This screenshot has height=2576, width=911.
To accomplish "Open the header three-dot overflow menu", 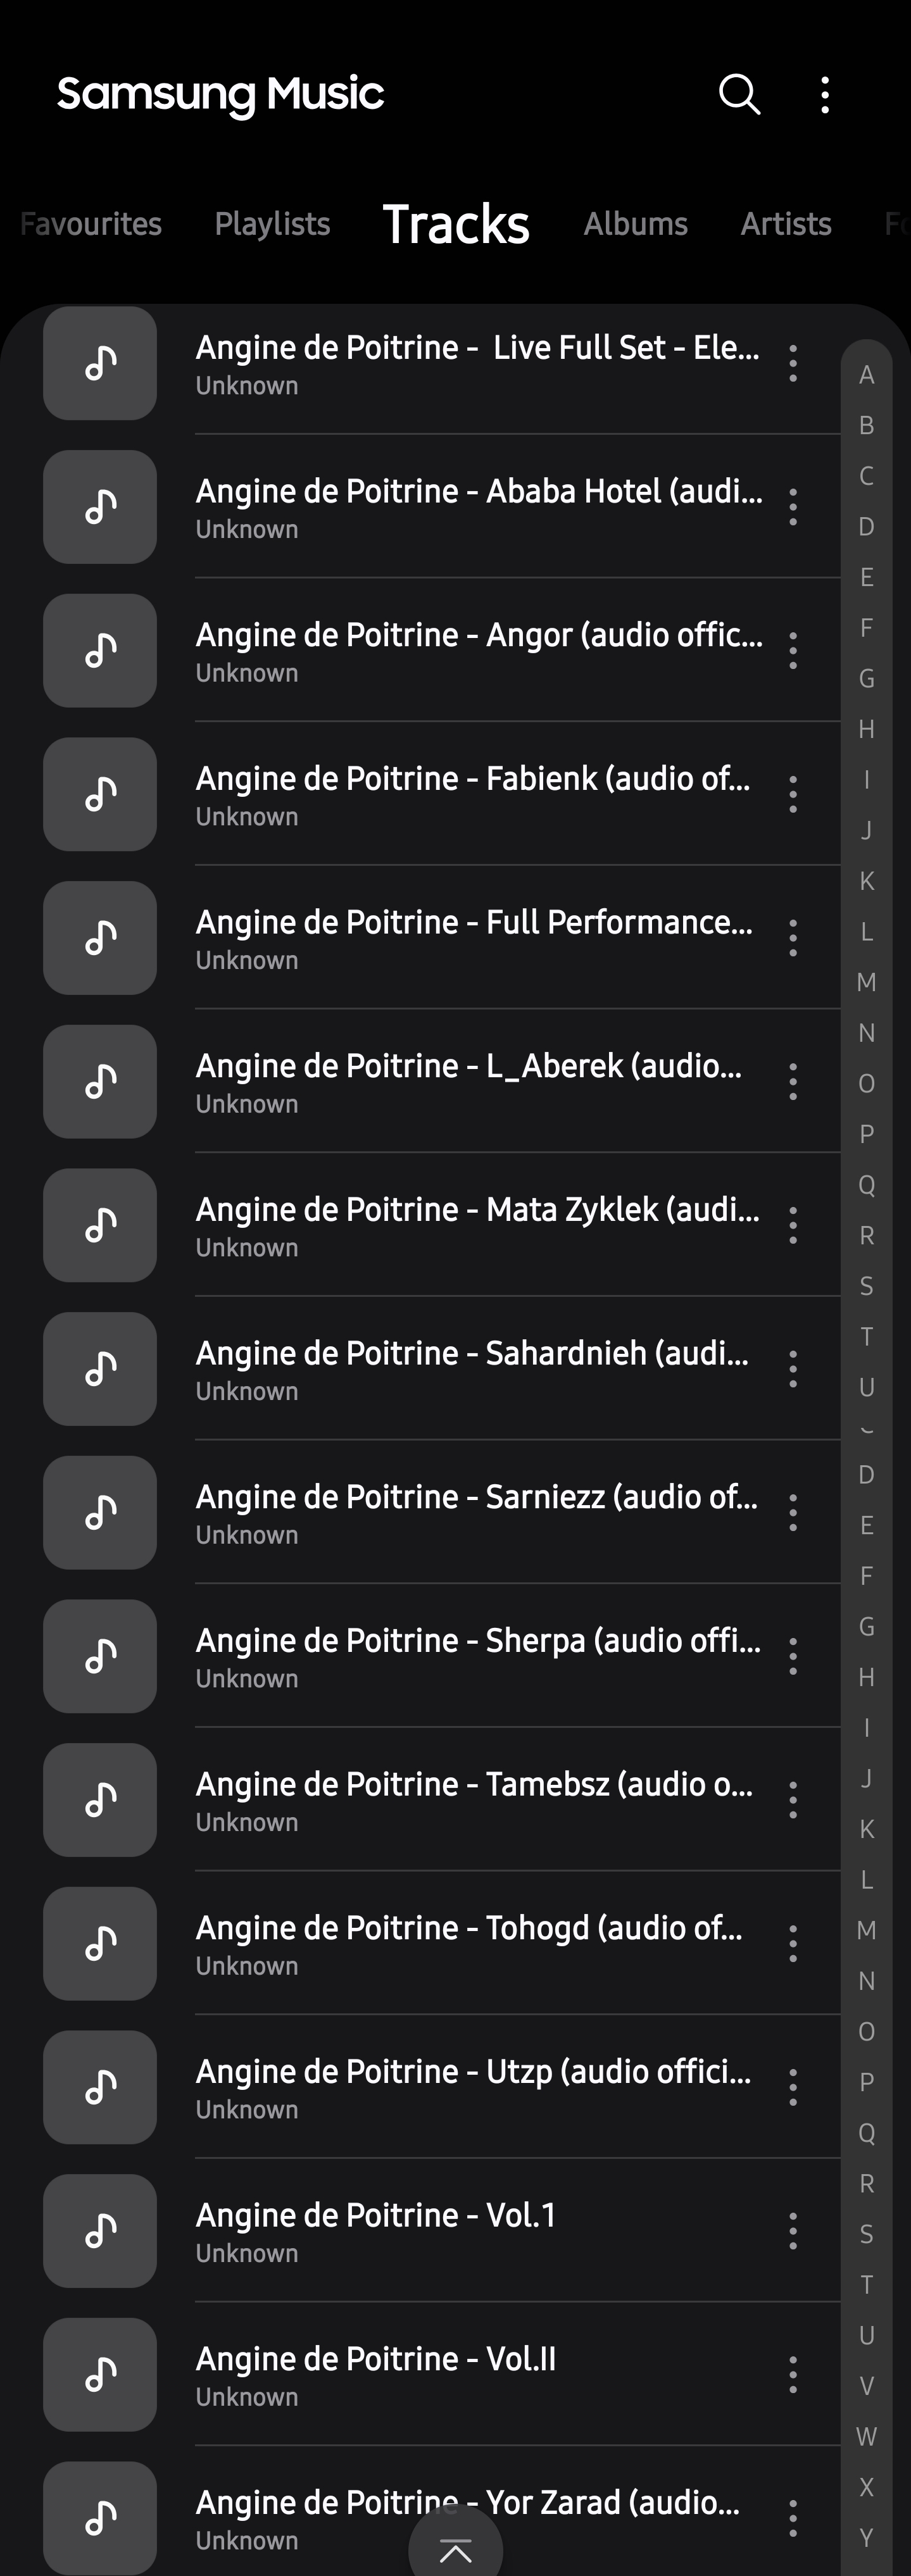I will (825, 95).
